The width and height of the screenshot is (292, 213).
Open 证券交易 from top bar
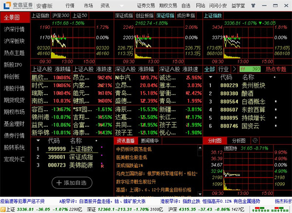pos(146,5)
